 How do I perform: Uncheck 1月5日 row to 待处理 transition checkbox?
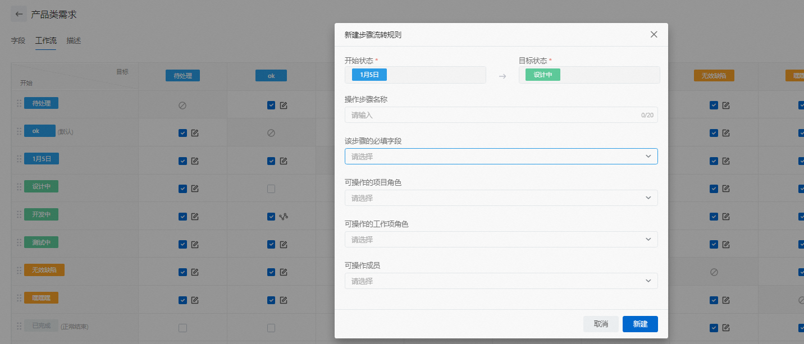pos(182,161)
